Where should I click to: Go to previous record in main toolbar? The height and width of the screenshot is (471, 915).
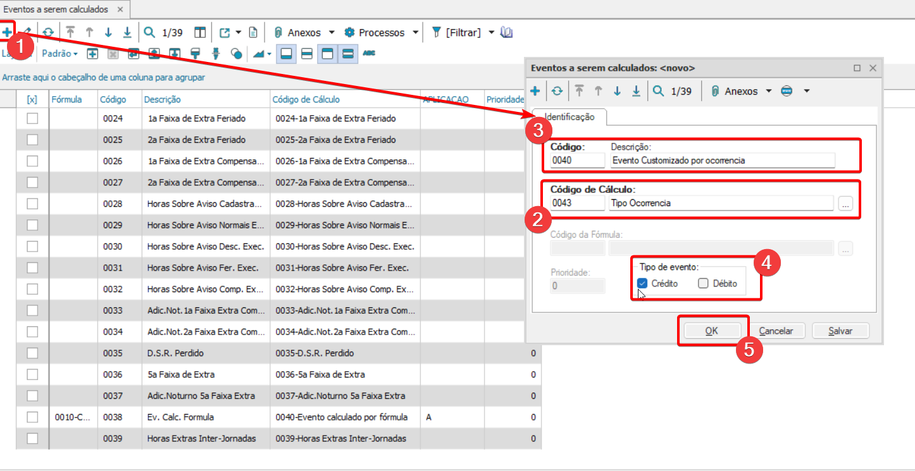coord(89,32)
